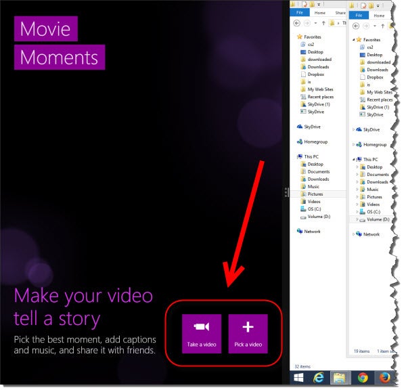Expand the SkyDrive node in right Explorer window

[x=354, y=129]
